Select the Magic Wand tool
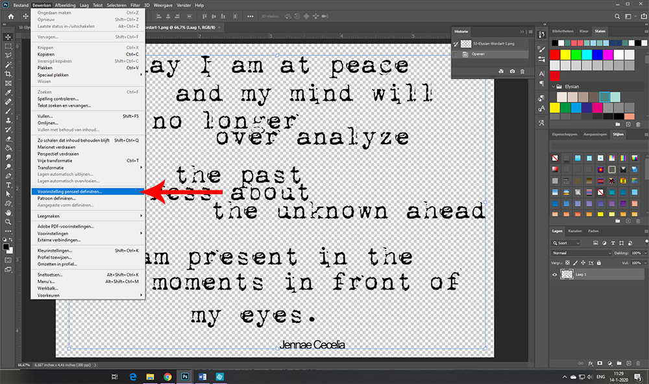Image resolution: width=649 pixels, height=384 pixels. pyautogui.click(x=8, y=64)
